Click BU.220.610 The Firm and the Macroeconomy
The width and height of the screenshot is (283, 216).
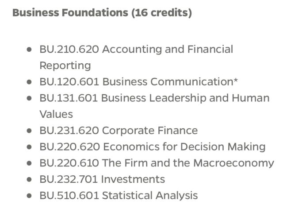157,163
